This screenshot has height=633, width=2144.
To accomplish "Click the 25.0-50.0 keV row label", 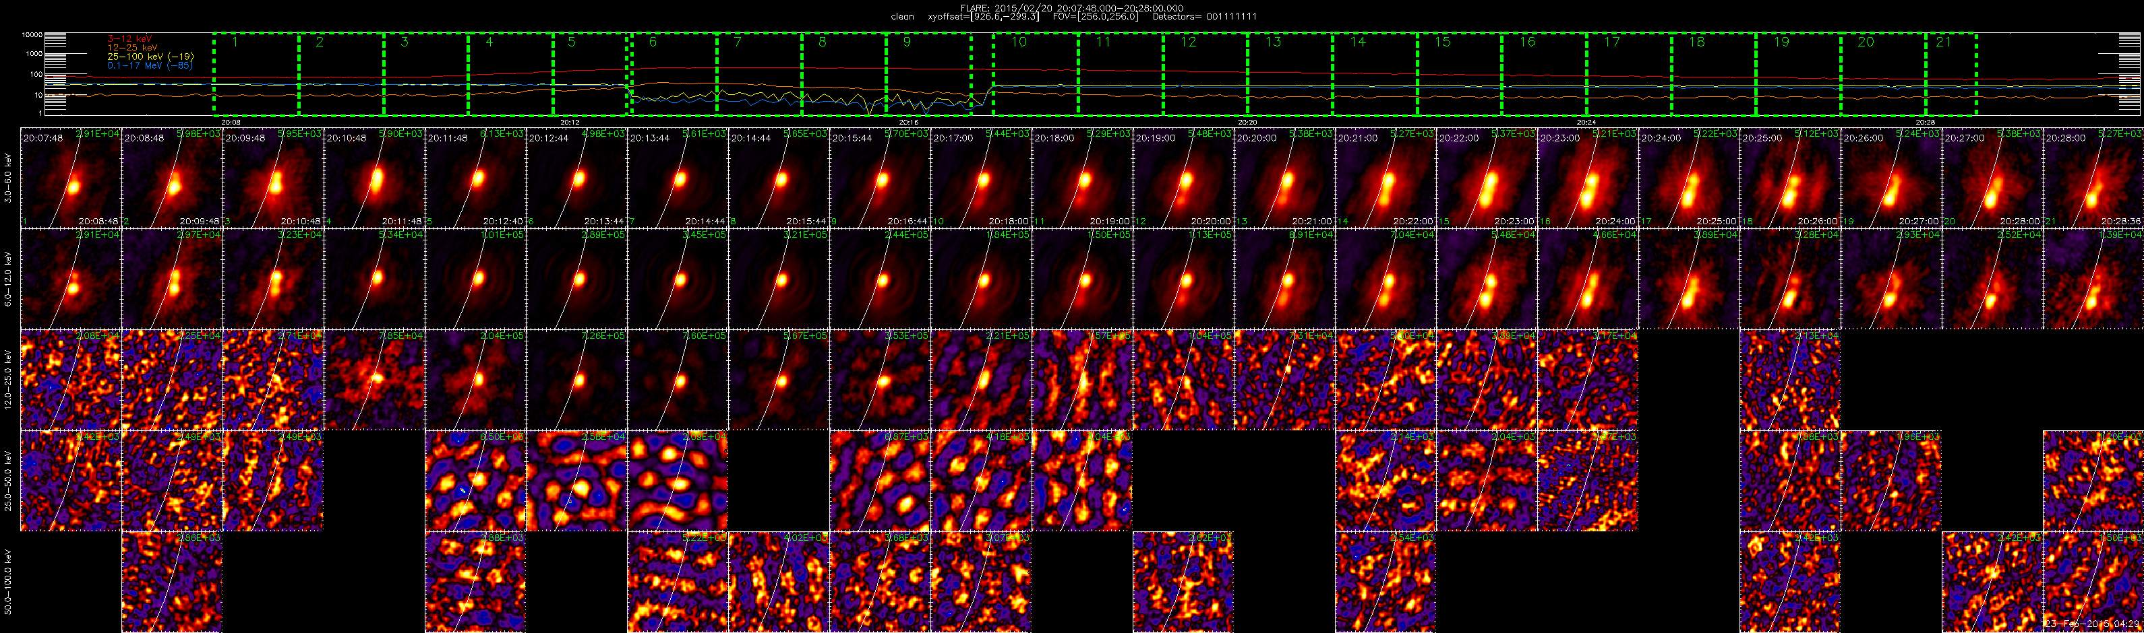I will tap(8, 480).
